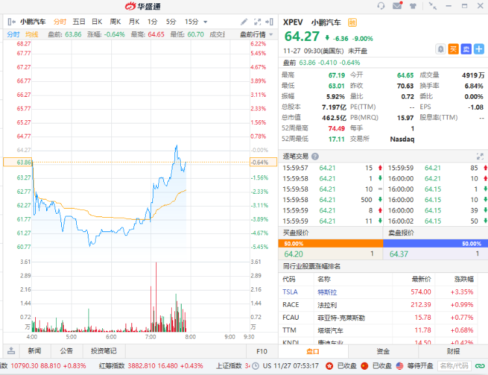The image size is (488, 375).
Task: Open more timeframe options dropdown arrow
Action: [206, 22]
